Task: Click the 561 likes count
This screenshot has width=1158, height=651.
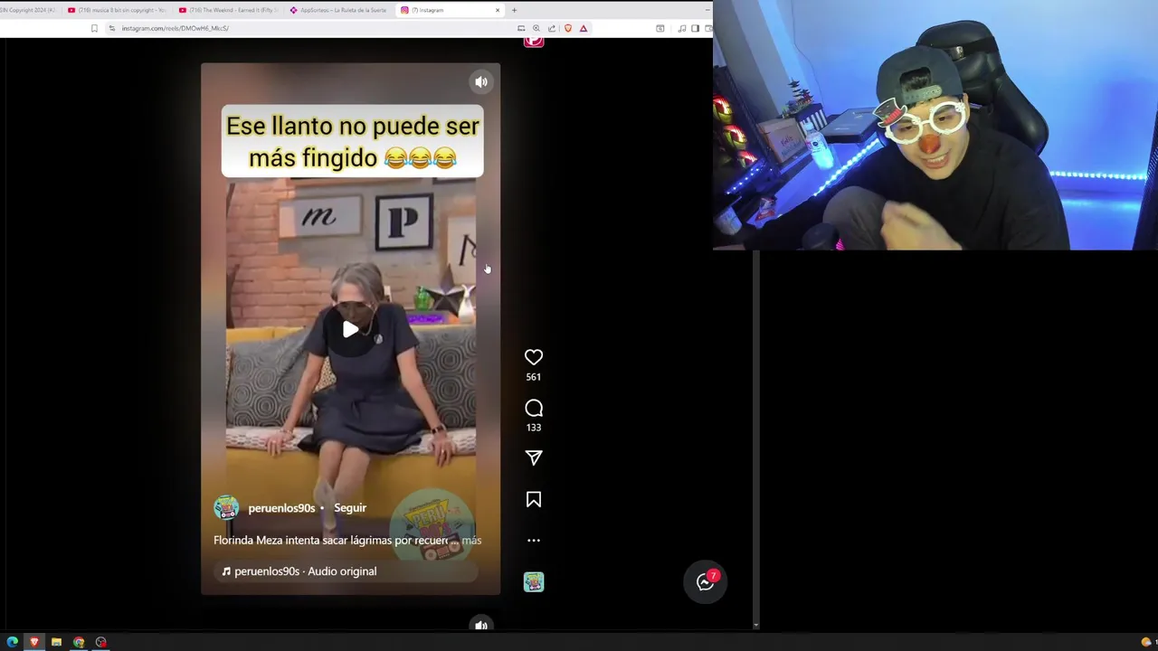Action: click(x=534, y=377)
